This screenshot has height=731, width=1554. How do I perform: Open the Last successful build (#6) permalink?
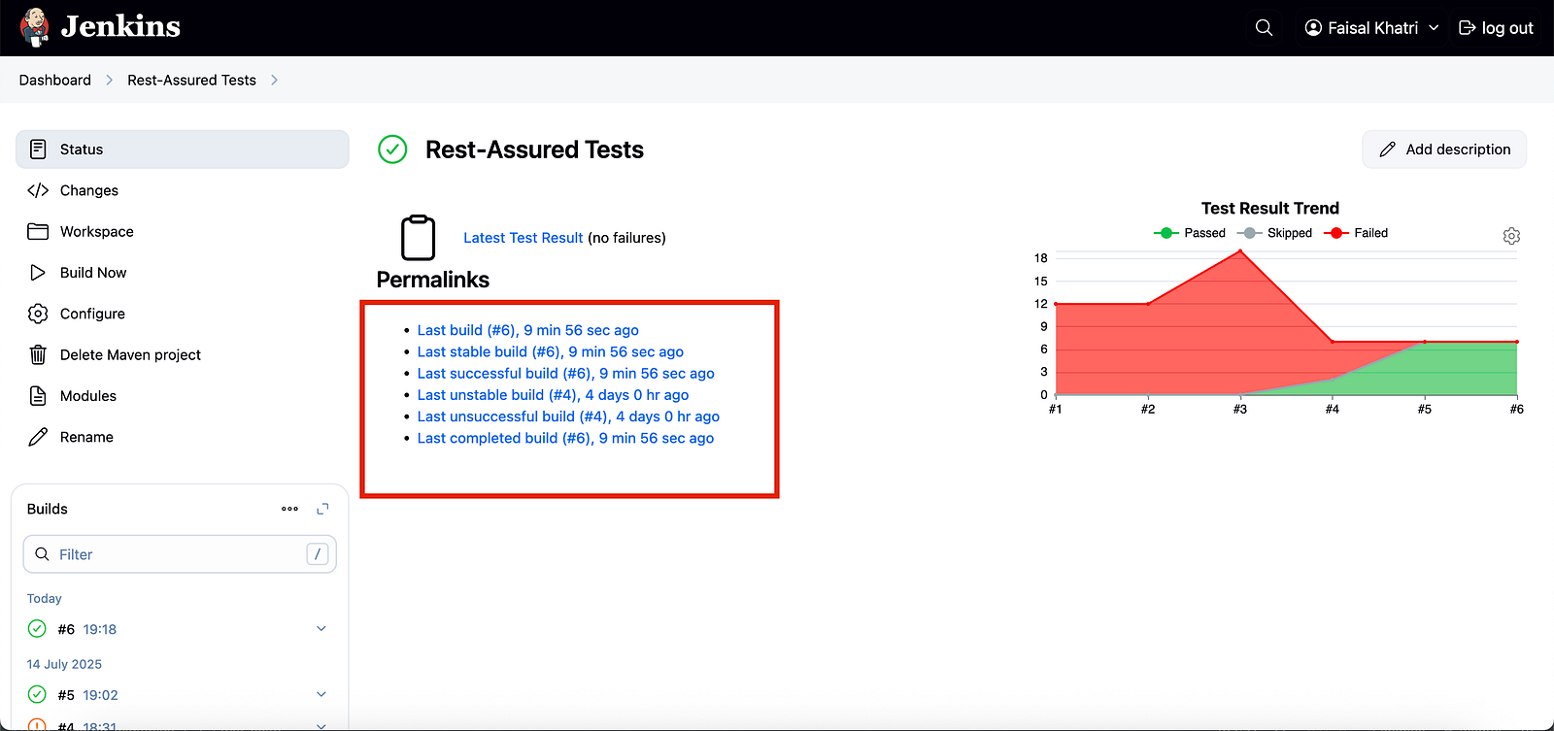[565, 374]
